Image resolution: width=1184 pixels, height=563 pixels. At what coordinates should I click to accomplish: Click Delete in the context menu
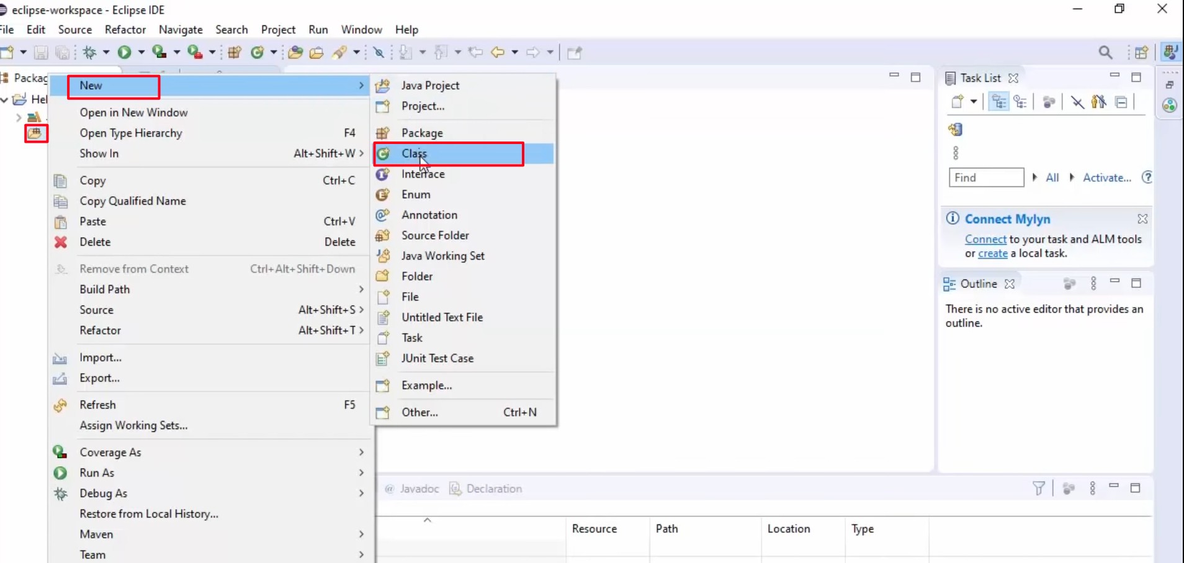210,242
